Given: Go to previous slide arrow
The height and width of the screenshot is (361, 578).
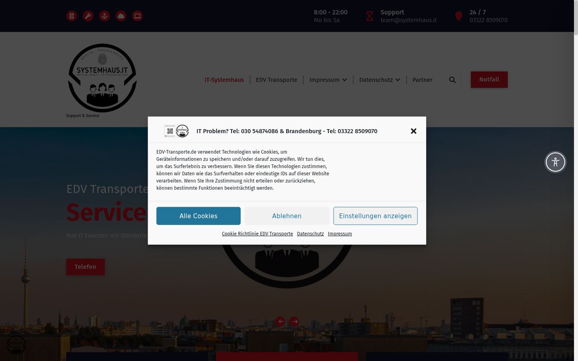Looking at the screenshot, I should 280,321.
